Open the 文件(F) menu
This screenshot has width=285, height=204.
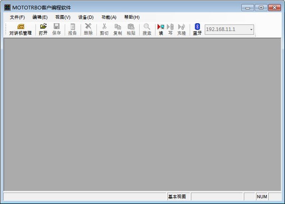point(17,17)
